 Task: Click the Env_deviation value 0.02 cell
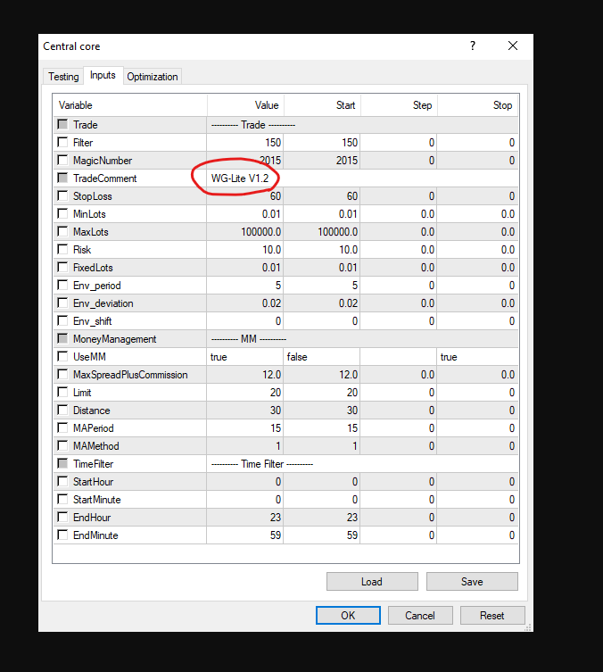tap(245, 303)
